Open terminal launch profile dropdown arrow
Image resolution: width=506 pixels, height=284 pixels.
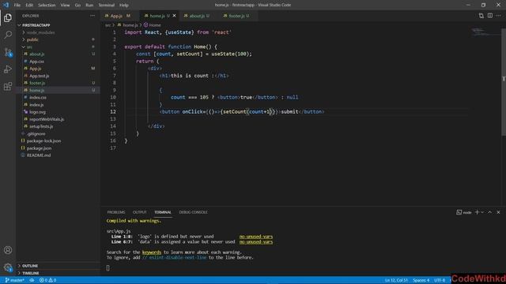click(482, 212)
